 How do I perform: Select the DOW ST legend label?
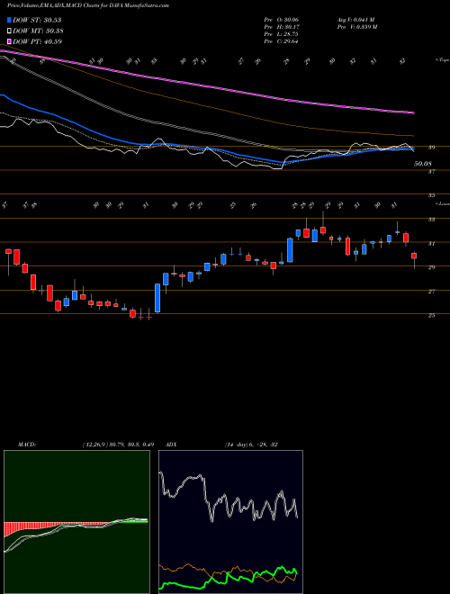point(37,20)
